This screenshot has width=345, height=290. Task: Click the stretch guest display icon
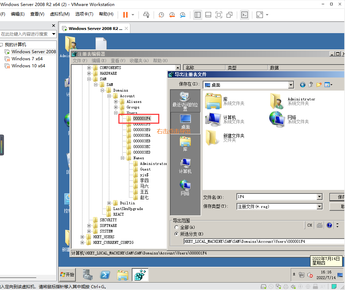[x=260, y=15]
